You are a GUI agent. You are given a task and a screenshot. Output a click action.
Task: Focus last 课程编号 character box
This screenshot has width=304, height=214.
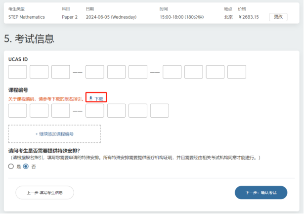160,111
